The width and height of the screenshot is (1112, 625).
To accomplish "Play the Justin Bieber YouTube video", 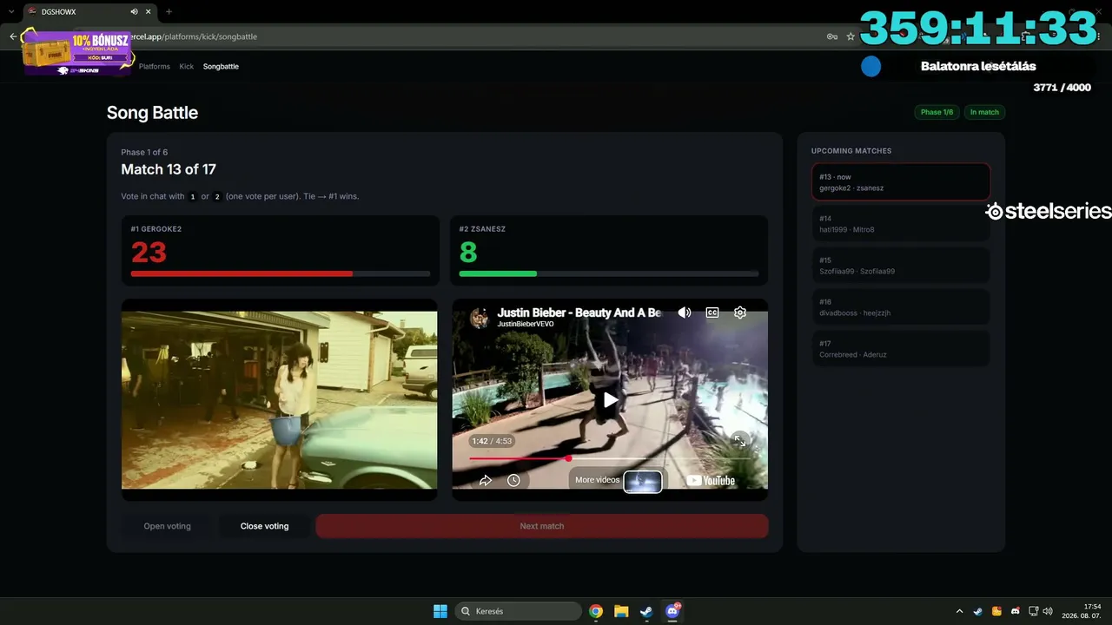I will click(611, 399).
